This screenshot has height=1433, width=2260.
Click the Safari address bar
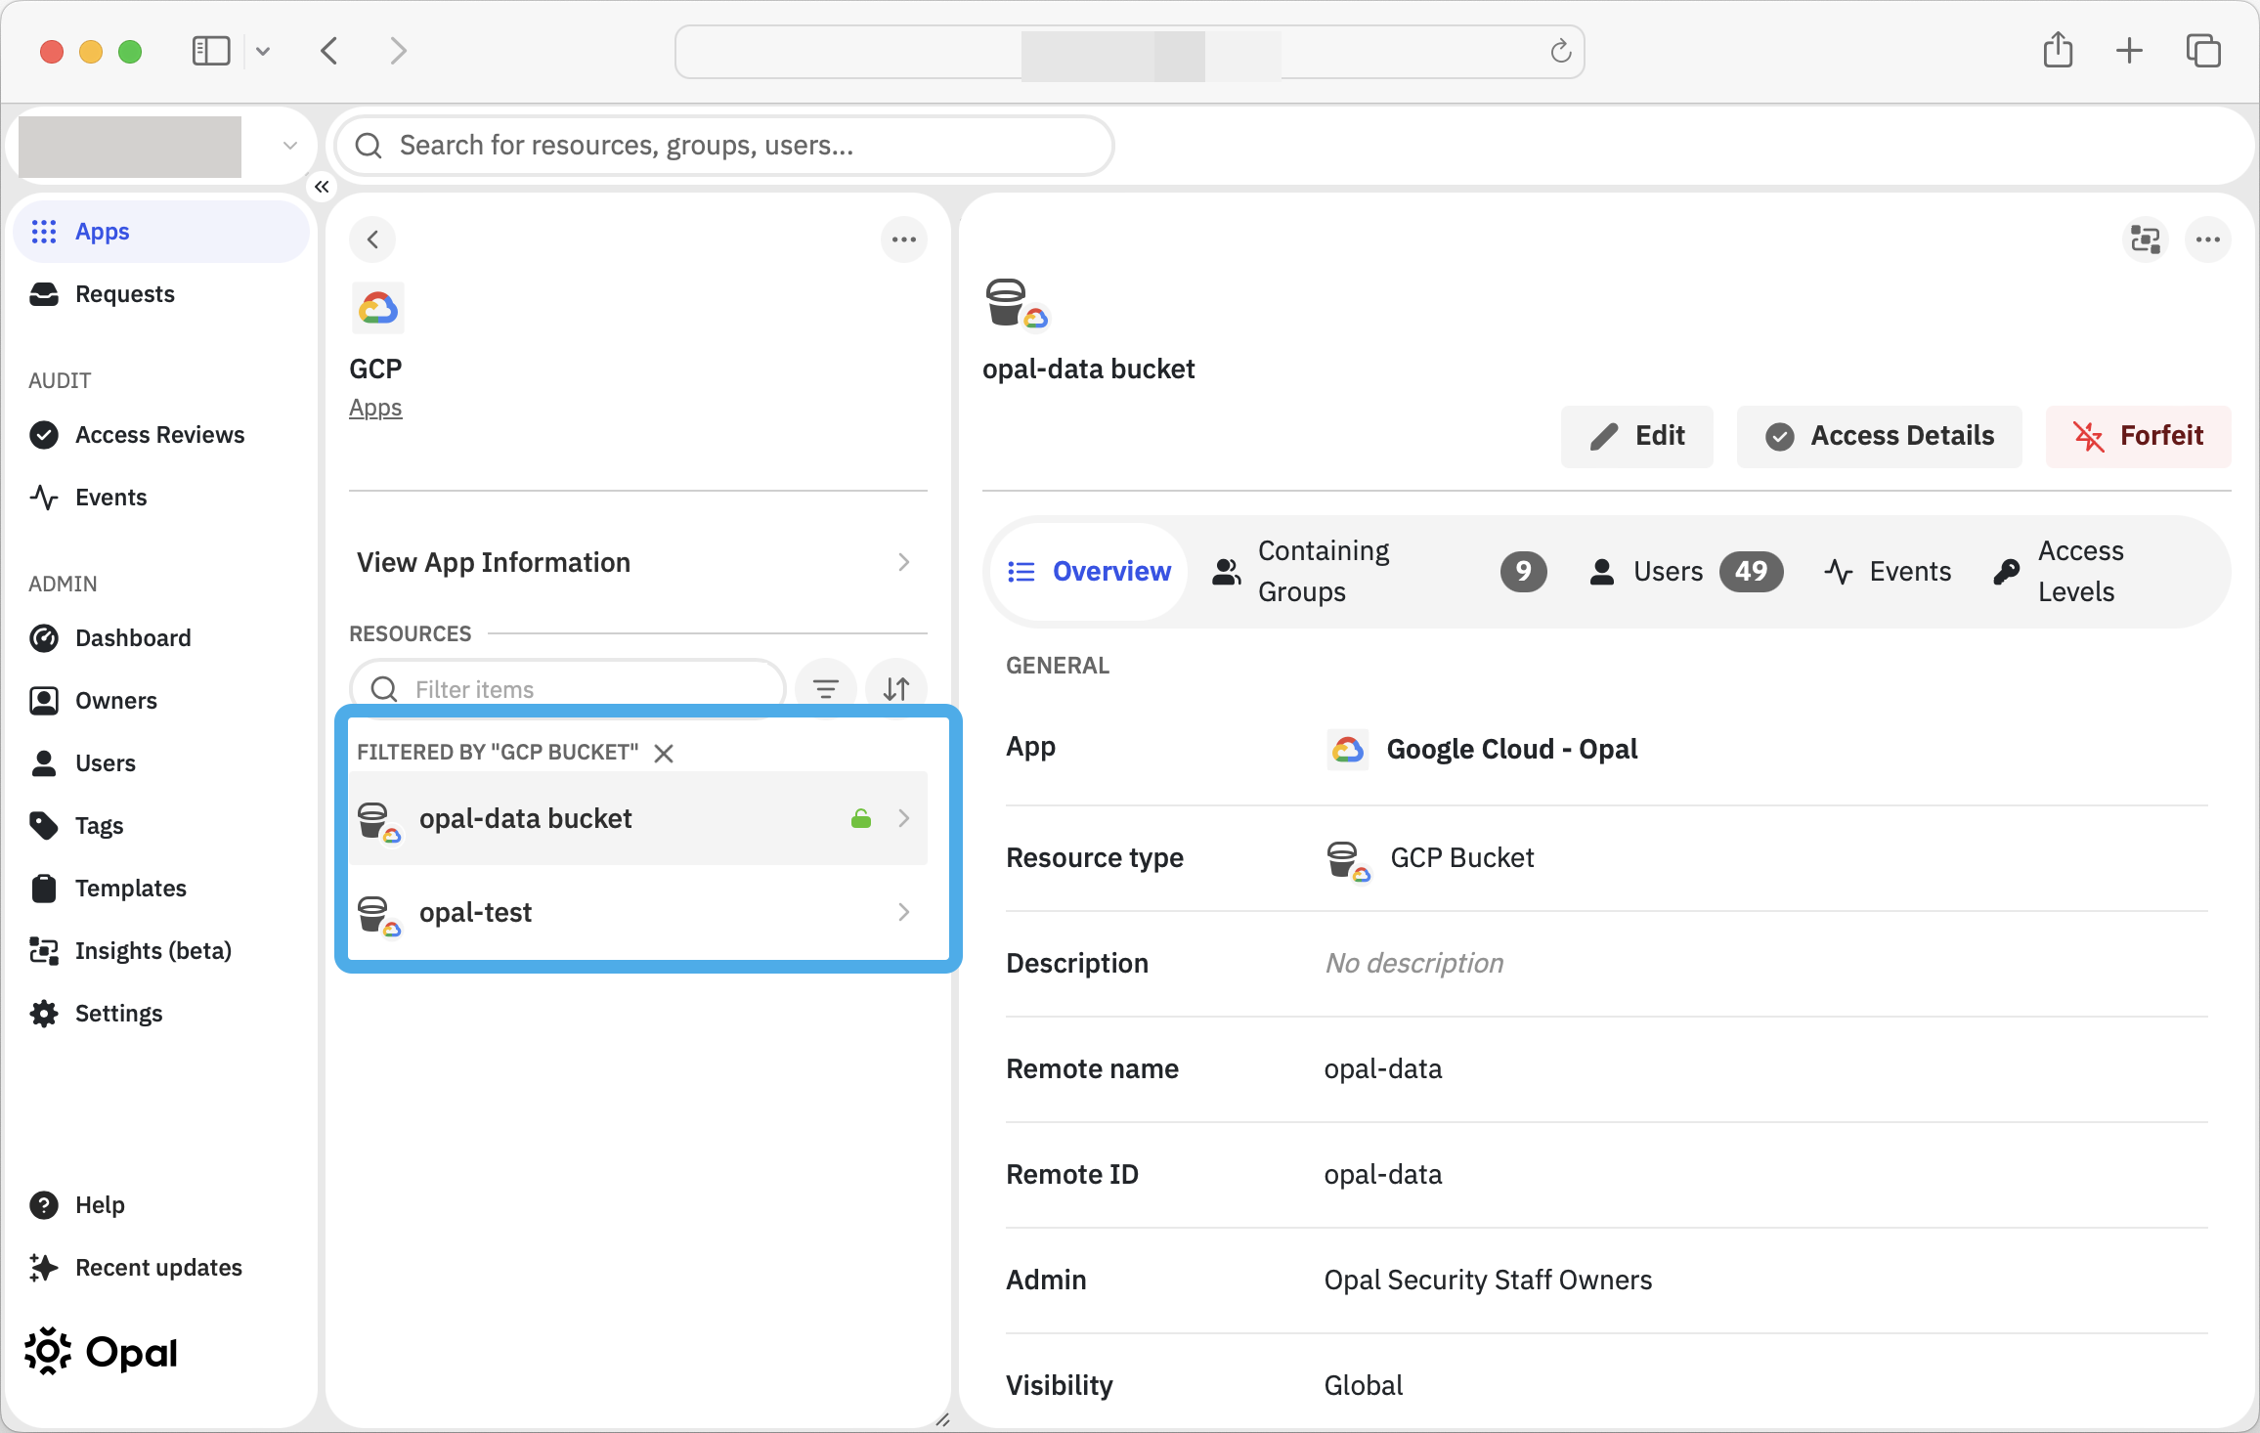coord(1129,52)
